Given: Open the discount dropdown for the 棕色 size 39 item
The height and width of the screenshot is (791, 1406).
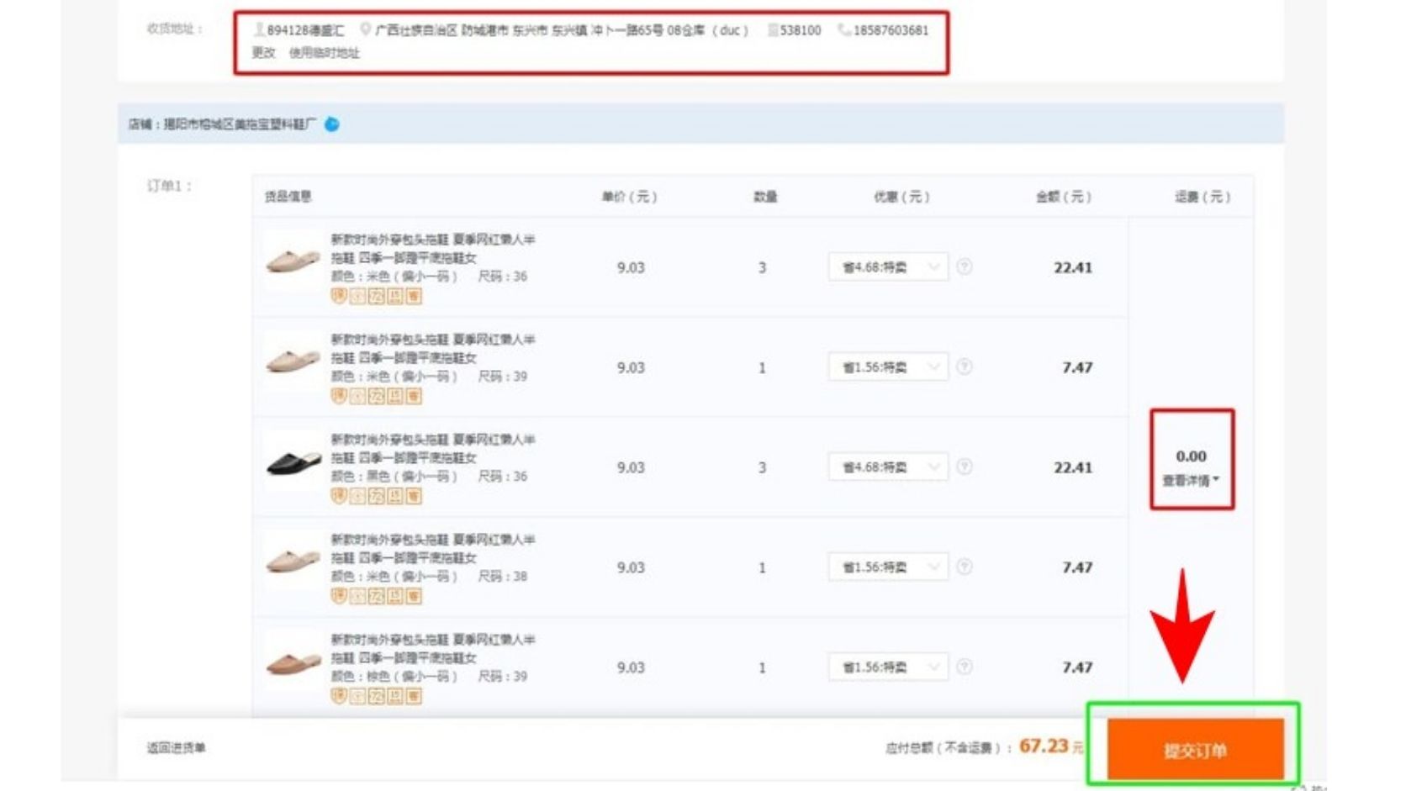Looking at the screenshot, I should pyautogui.click(x=888, y=667).
